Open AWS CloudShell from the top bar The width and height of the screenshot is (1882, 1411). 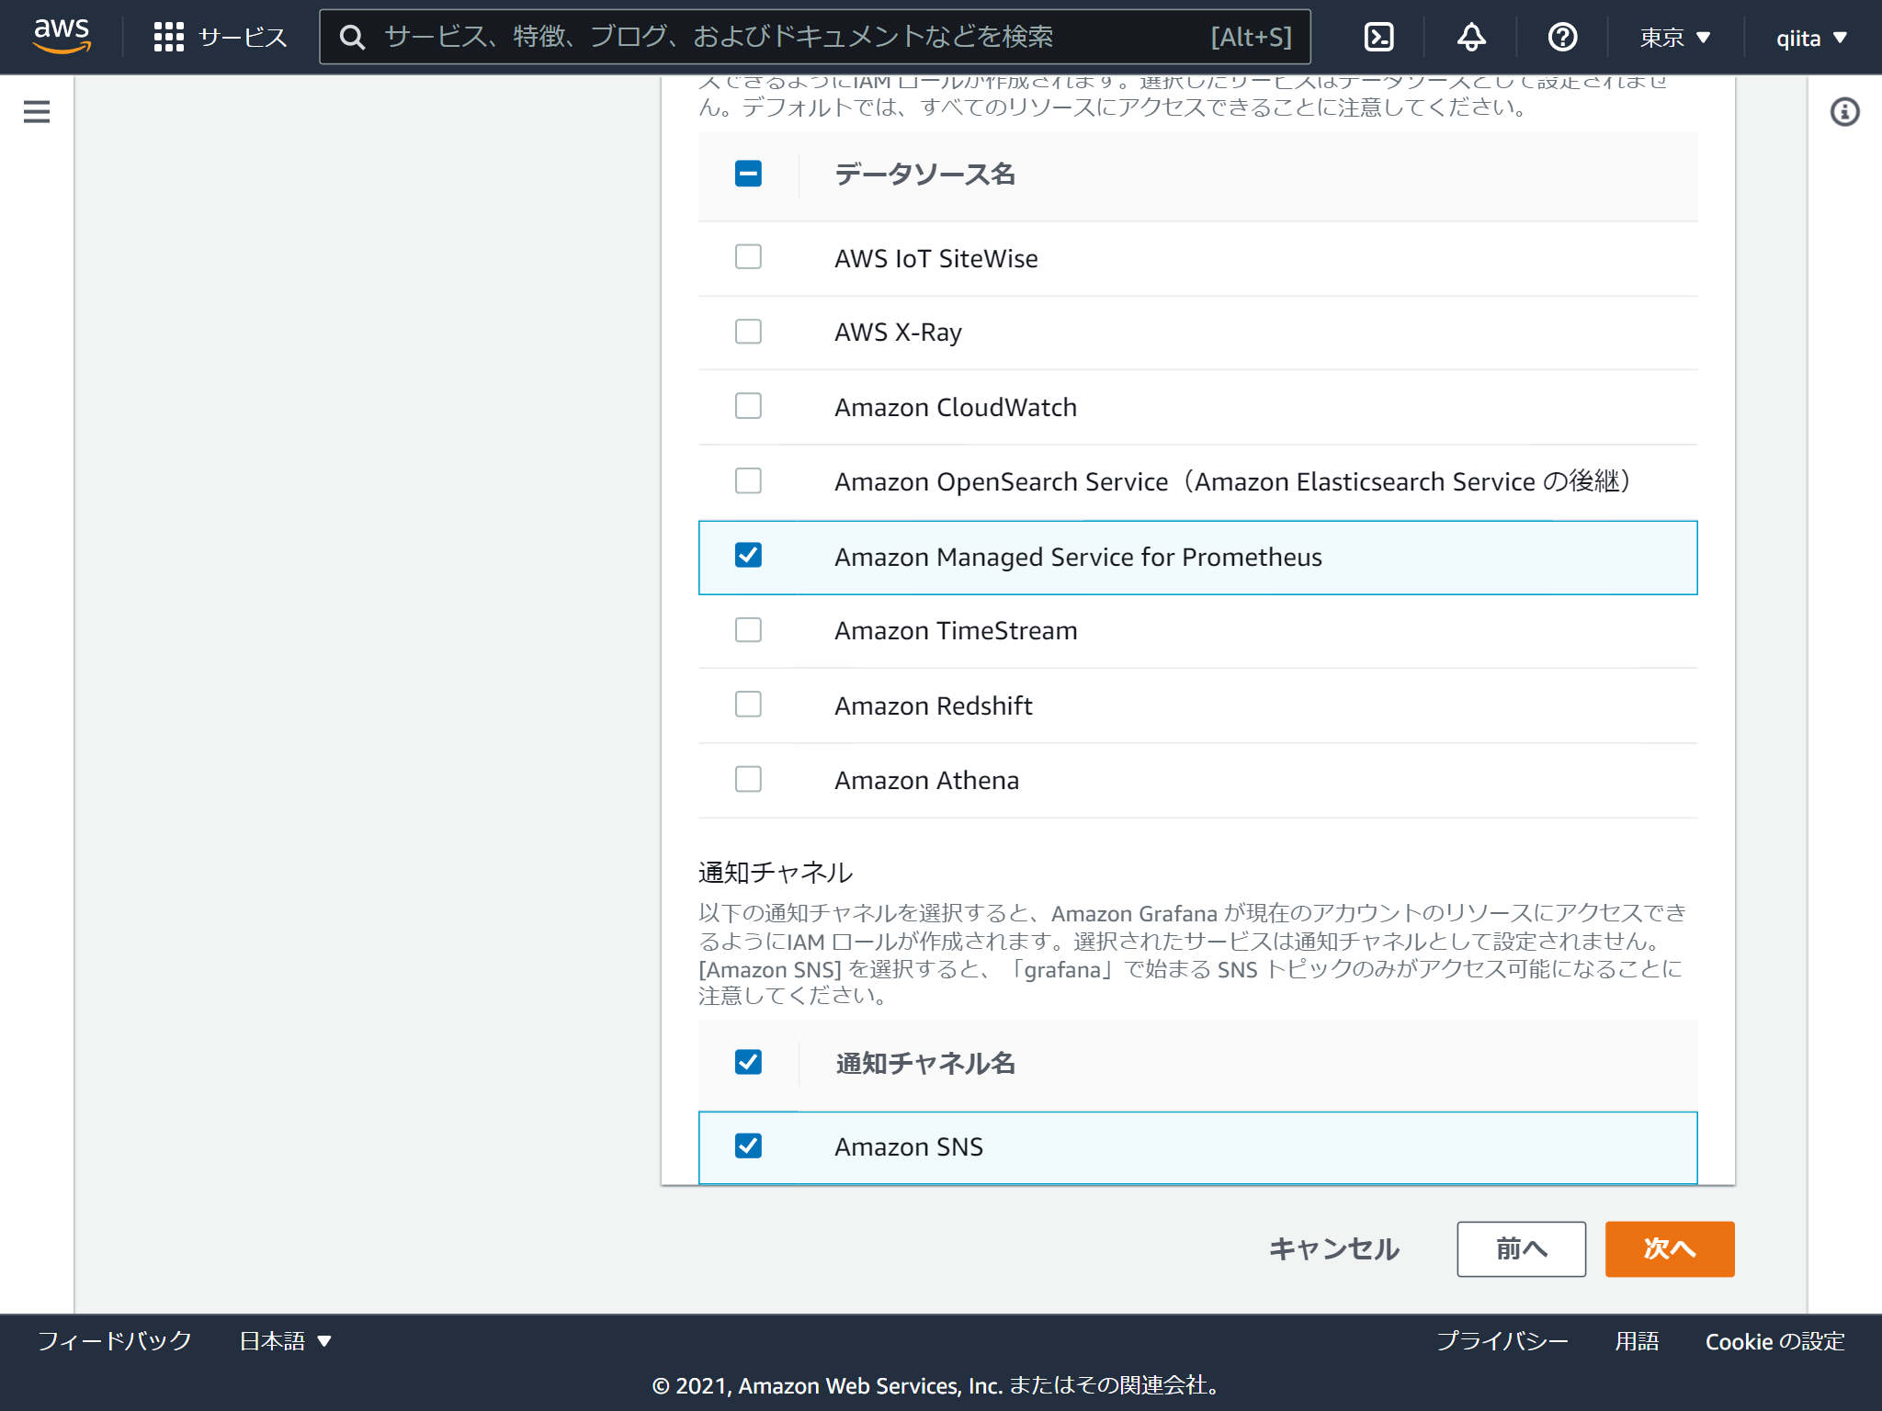point(1379,37)
